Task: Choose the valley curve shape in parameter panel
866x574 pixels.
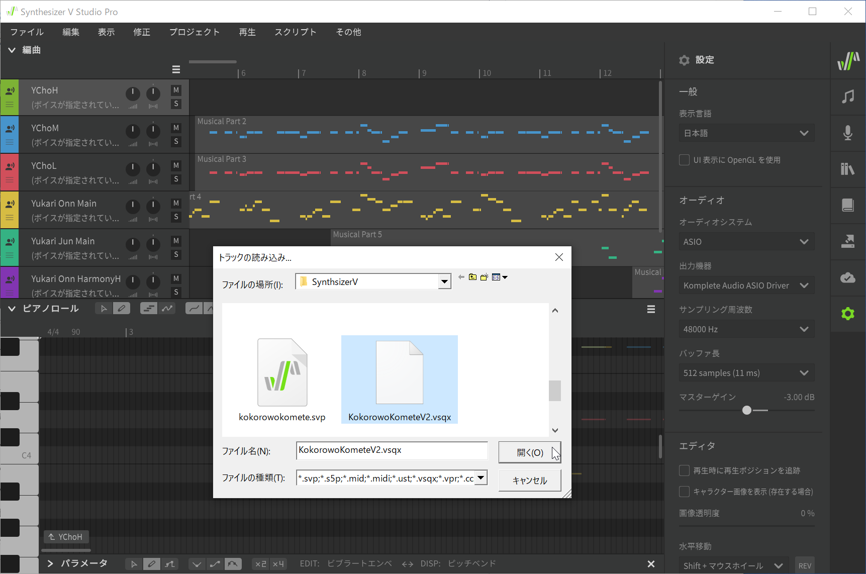Action: 197,564
